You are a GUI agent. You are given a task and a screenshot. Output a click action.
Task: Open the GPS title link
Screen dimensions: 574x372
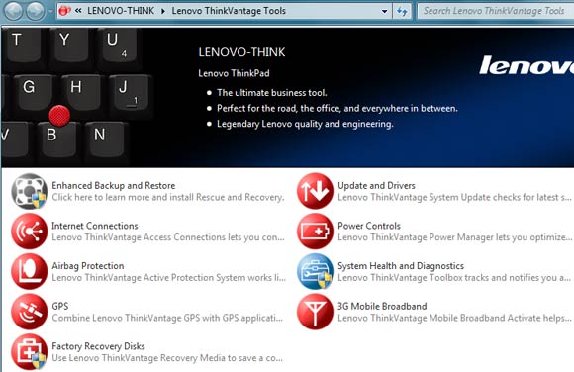coord(60,306)
